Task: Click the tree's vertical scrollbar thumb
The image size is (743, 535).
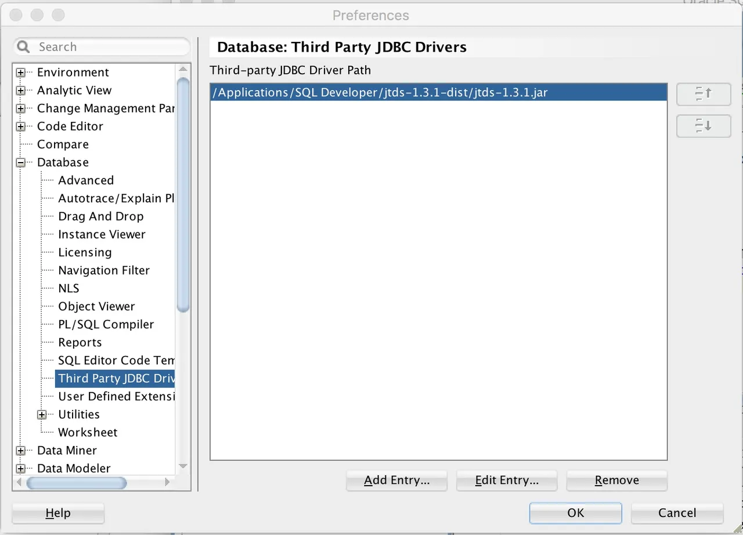Action: coord(183,195)
